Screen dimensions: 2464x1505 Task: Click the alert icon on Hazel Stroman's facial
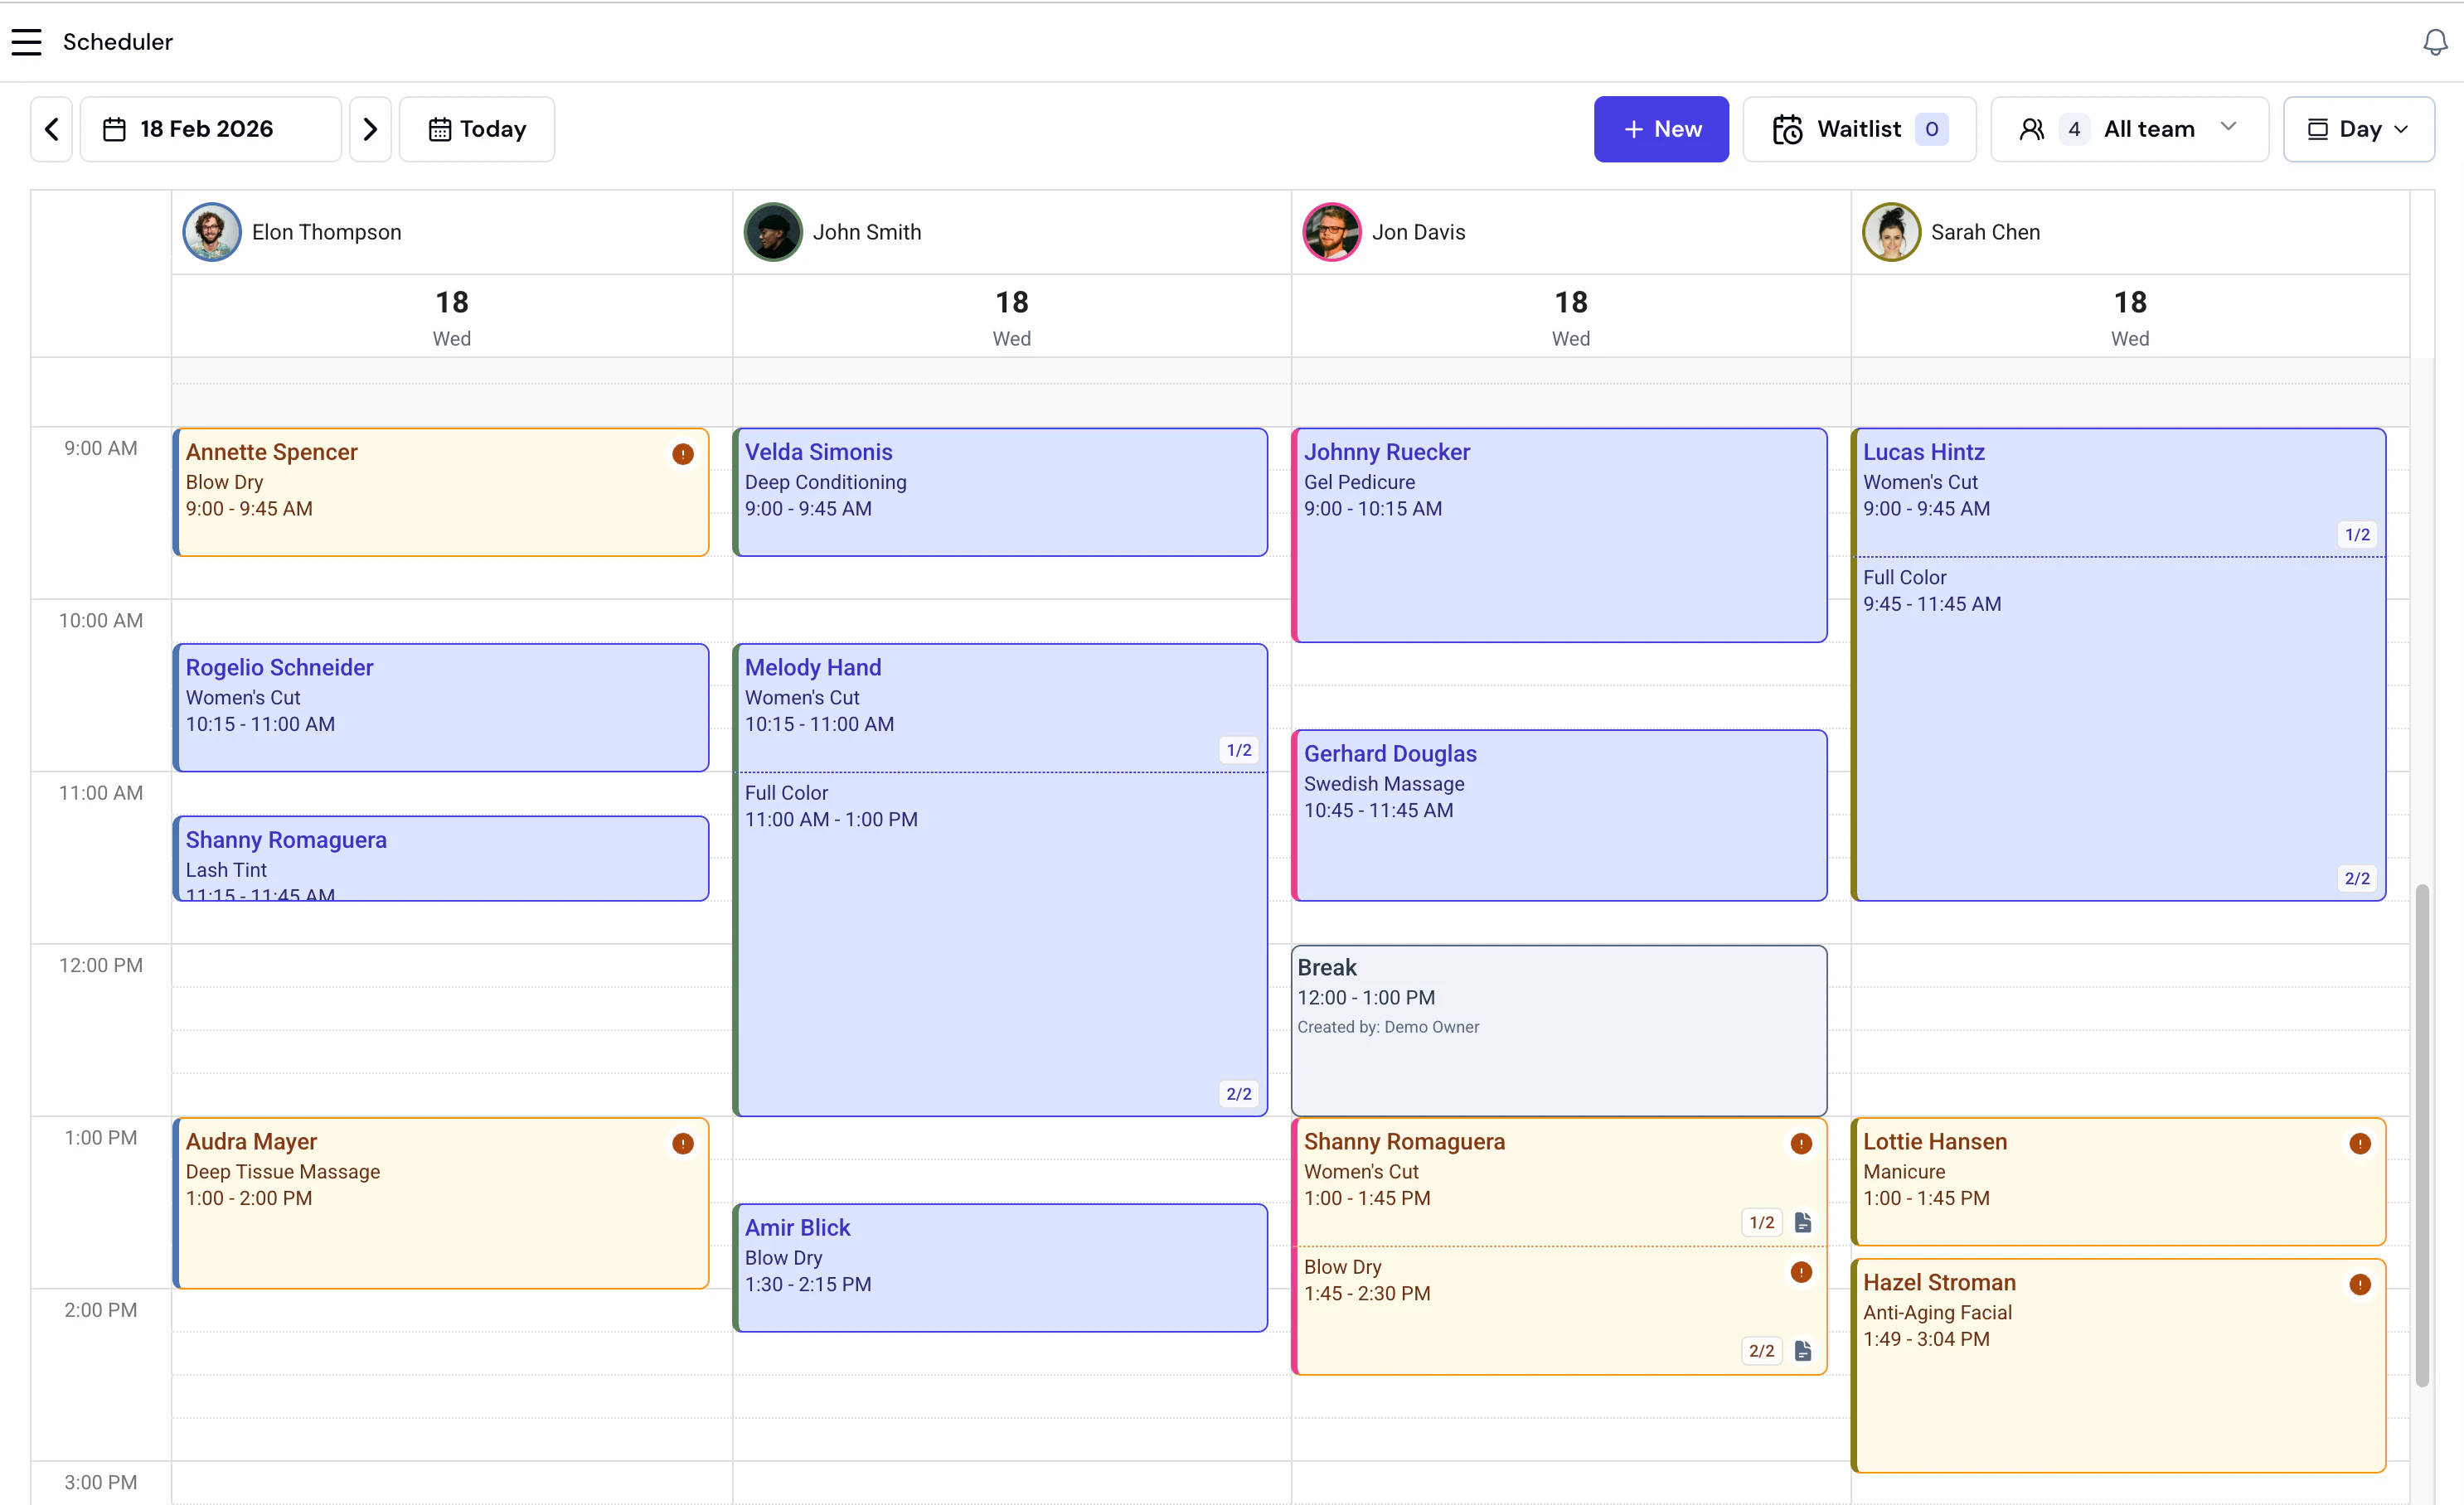click(x=2360, y=1285)
